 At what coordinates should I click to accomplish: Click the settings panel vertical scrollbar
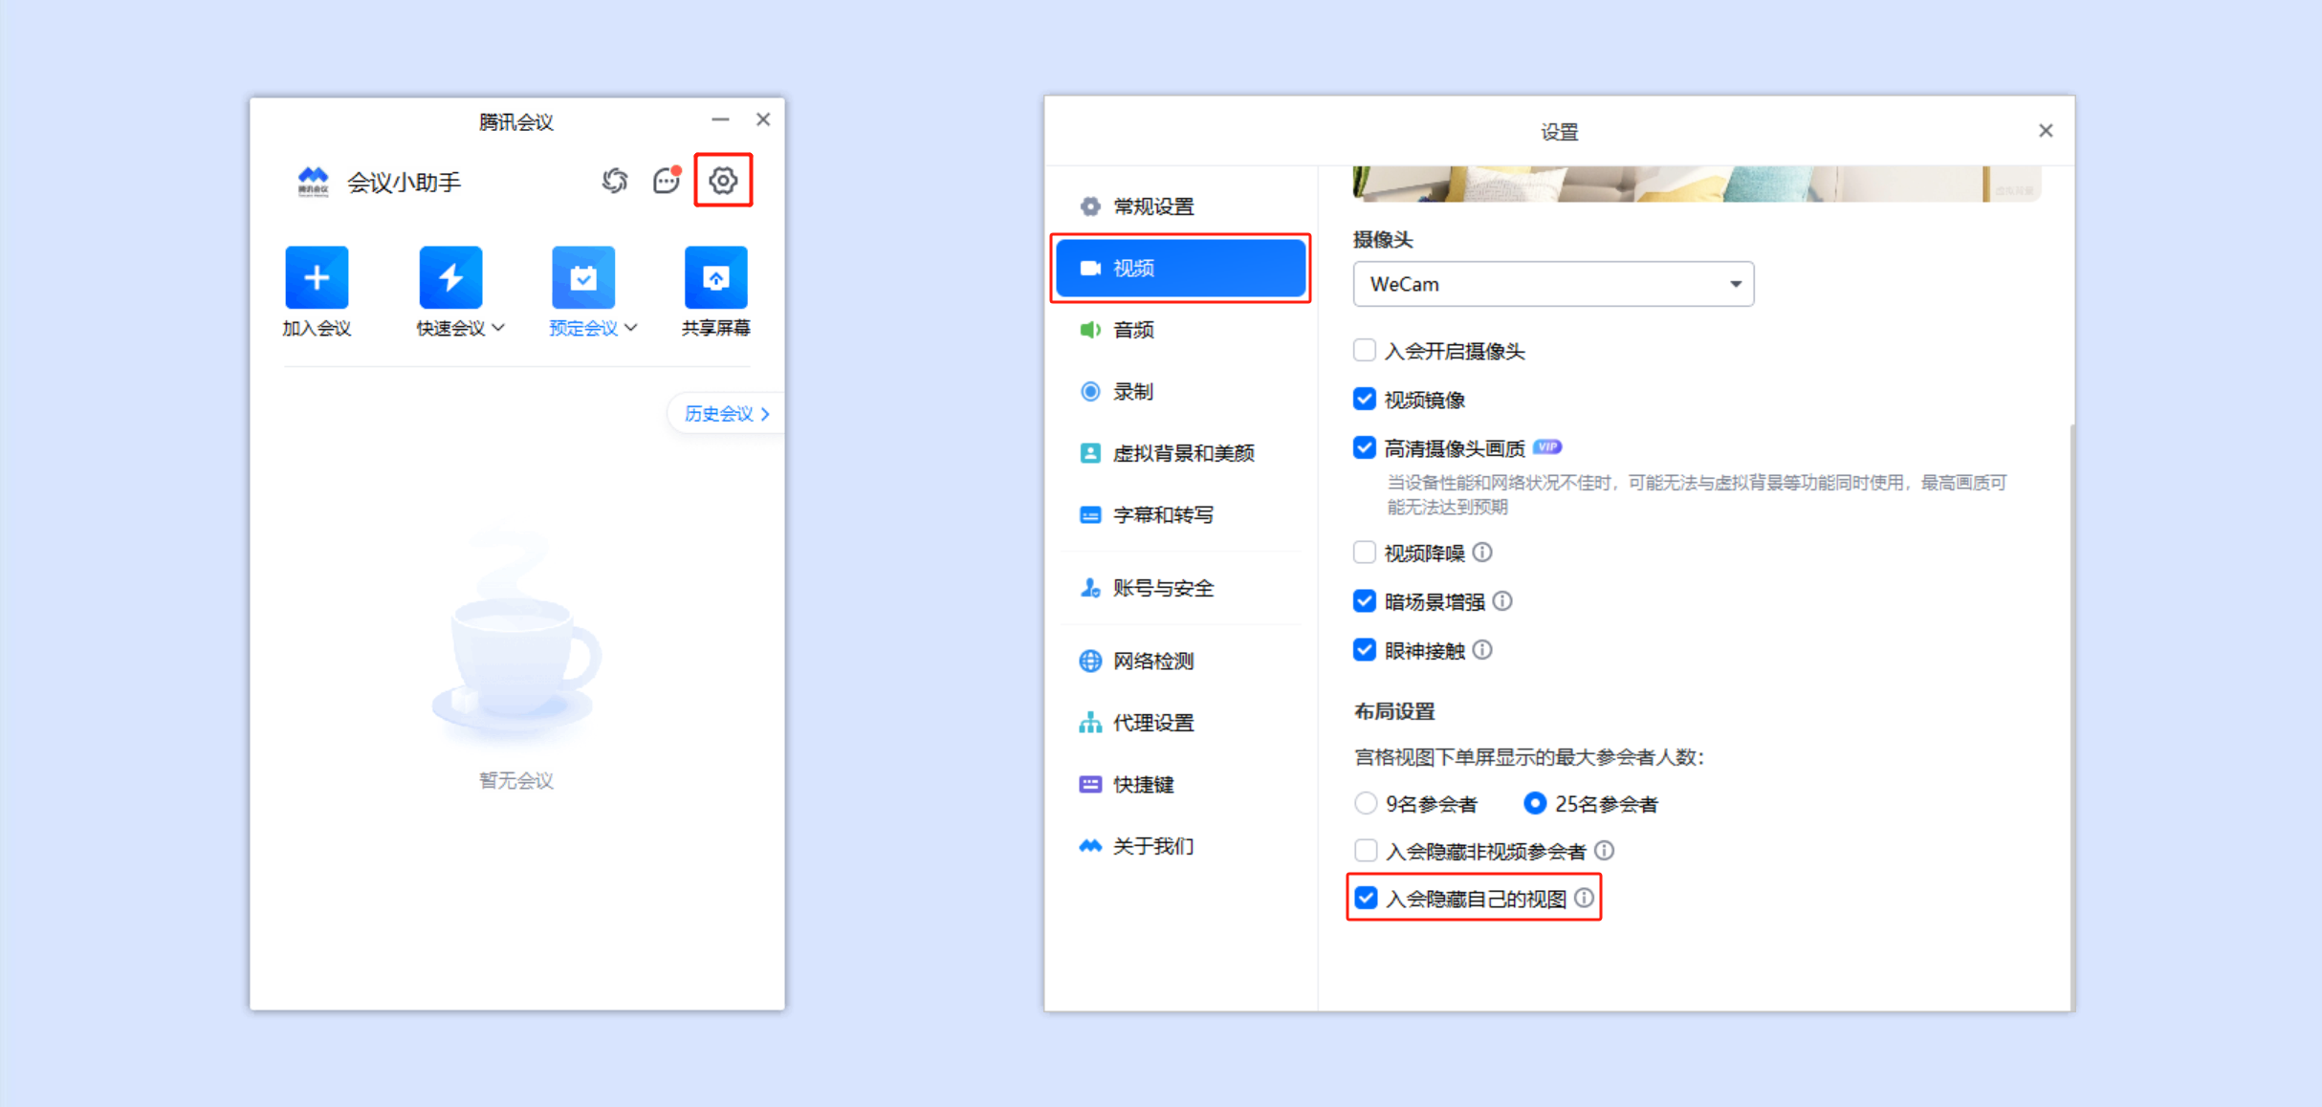click(2070, 717)
